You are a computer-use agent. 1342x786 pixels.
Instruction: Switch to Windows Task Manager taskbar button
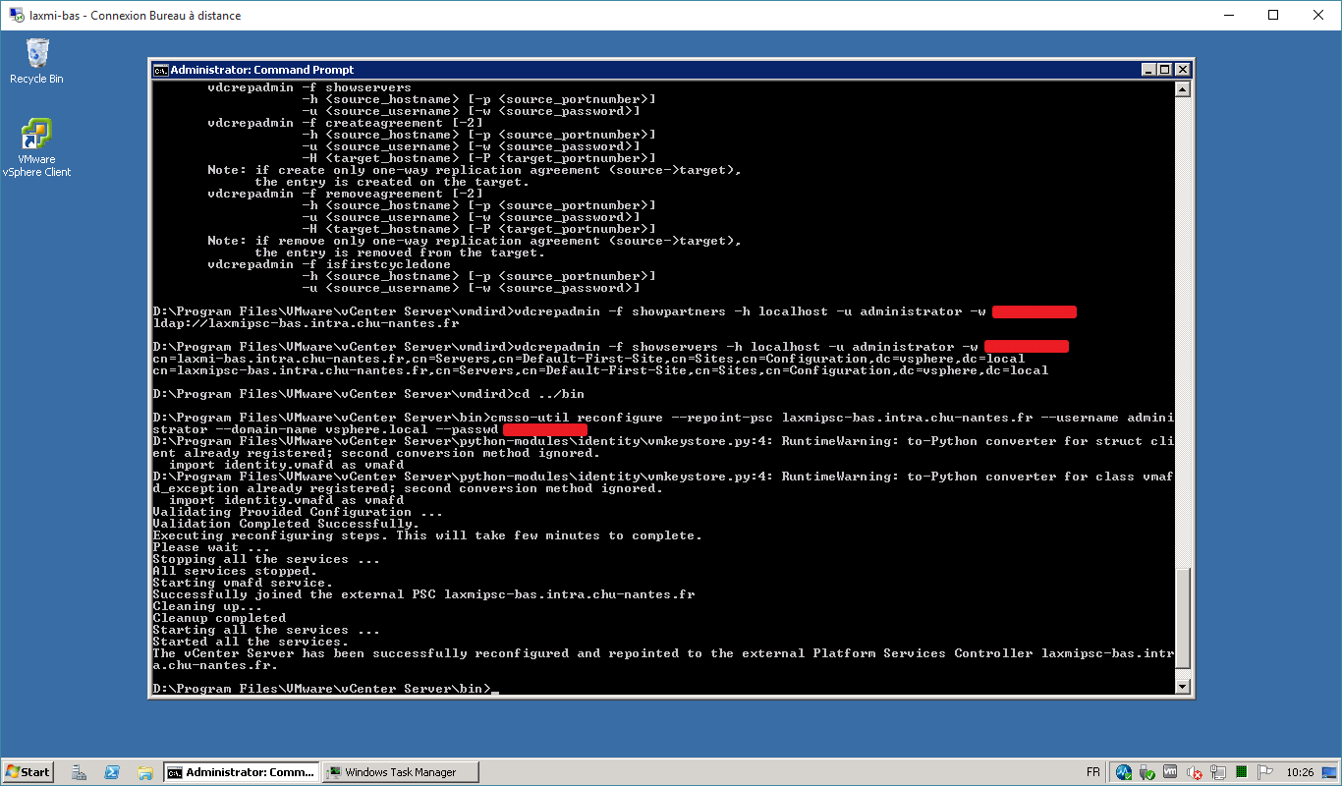pyautogui.click(x=402, y=772)
